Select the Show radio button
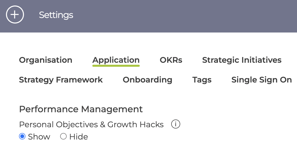Screen dimensions: 297x146 [x=22, y=136]
